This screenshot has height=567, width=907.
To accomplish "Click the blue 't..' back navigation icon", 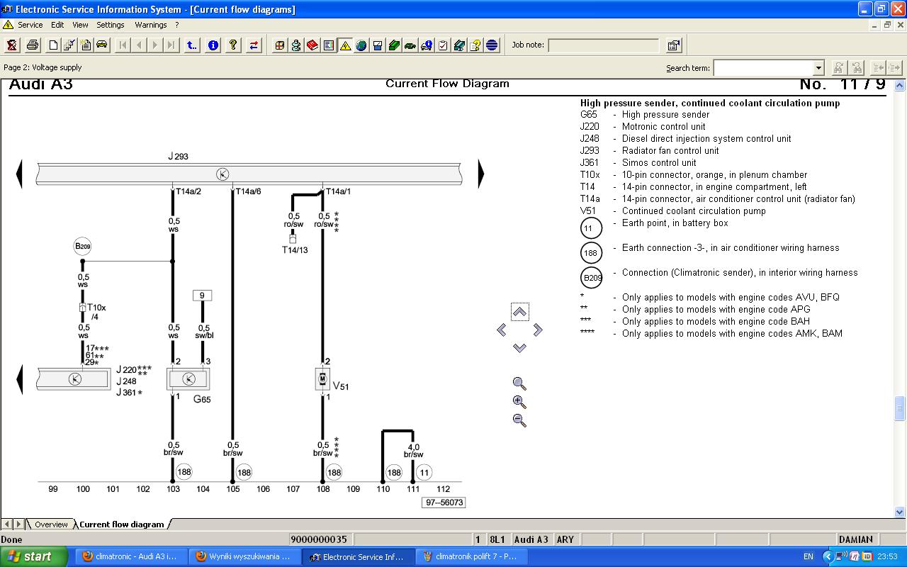I will click(191, 45).
